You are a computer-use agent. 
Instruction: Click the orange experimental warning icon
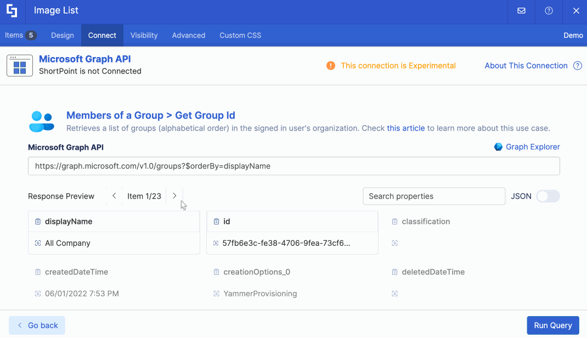pos(331,65)
